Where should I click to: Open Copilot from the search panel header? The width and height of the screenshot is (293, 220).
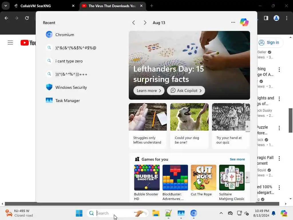pos(244,22)
